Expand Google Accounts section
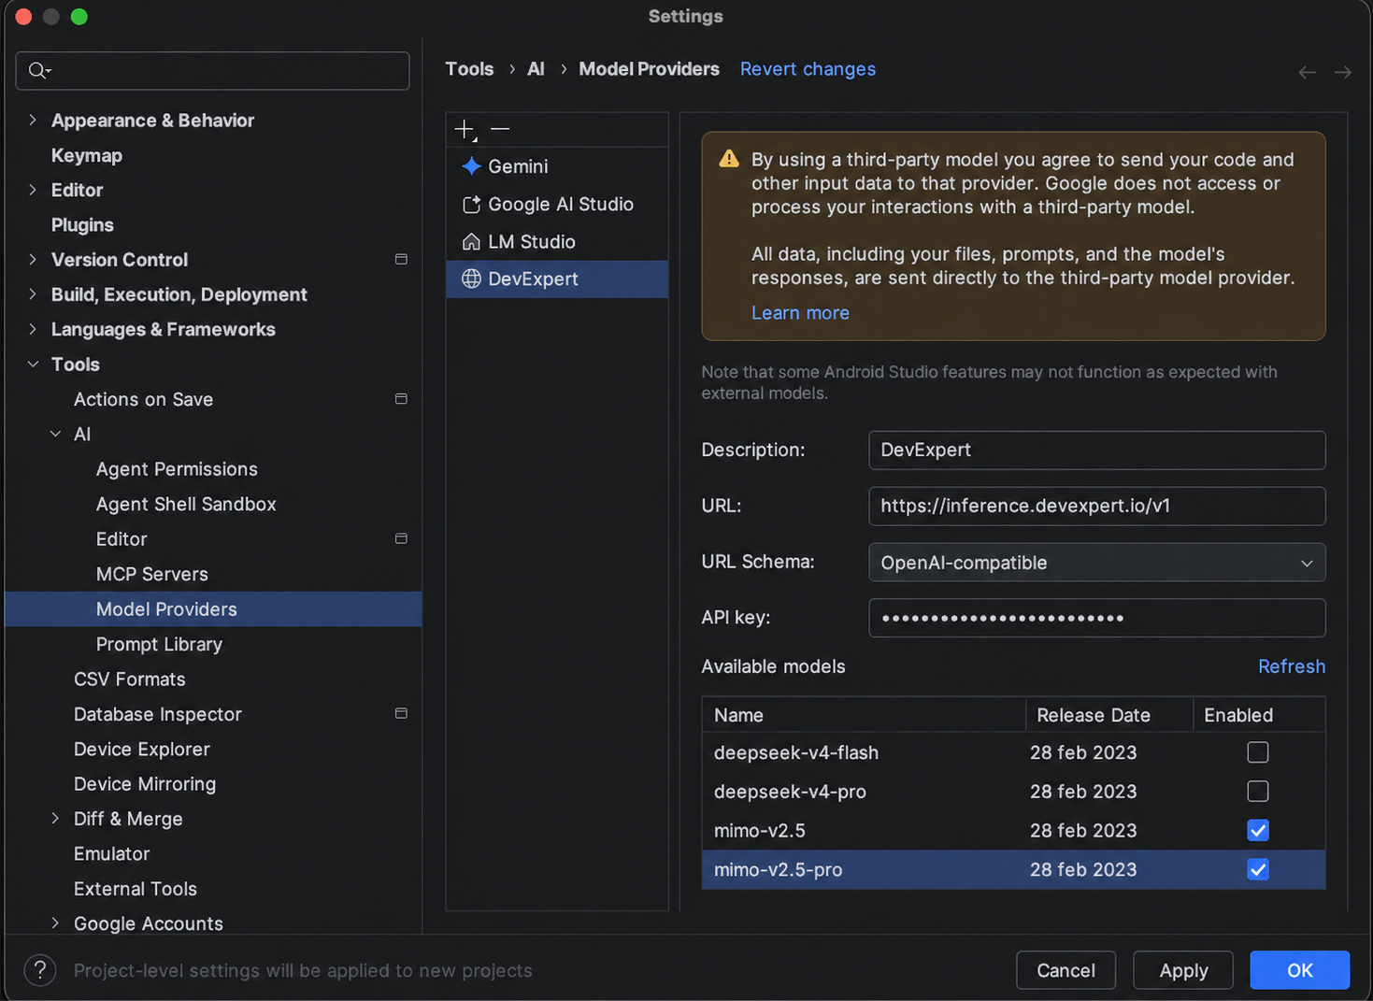Viewport: 1373px width, 1001px height. [x=55, y=923]
